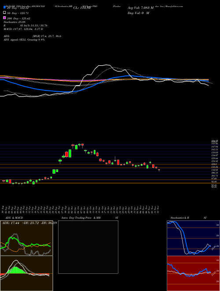Screen dimensions: 220x291
Task: Click the blue 20 Day legend swatch
Action: [4, 7]
